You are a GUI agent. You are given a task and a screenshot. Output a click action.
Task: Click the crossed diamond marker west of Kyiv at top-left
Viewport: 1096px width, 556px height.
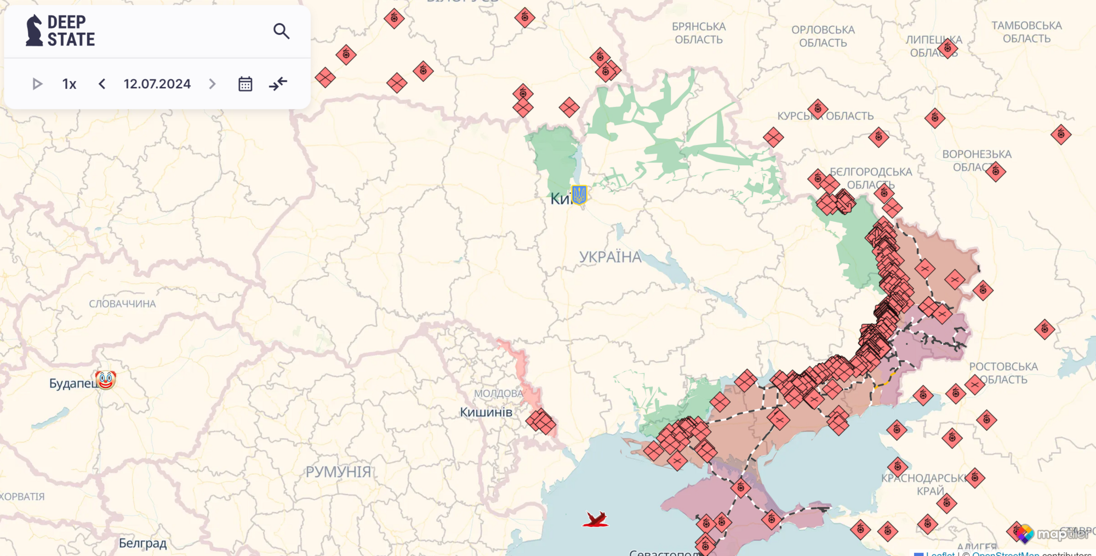click(325, 78)
